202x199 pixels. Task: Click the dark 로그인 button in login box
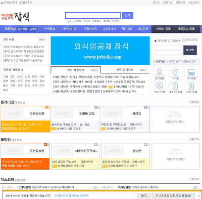tap(190, 50)
